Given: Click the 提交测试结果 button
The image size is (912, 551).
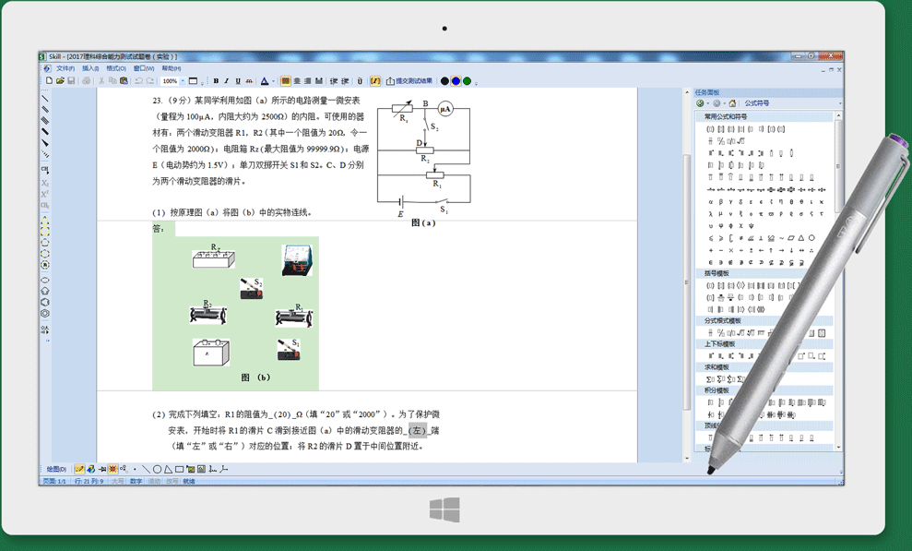Looking at the screenshot, I should [409, 81].
